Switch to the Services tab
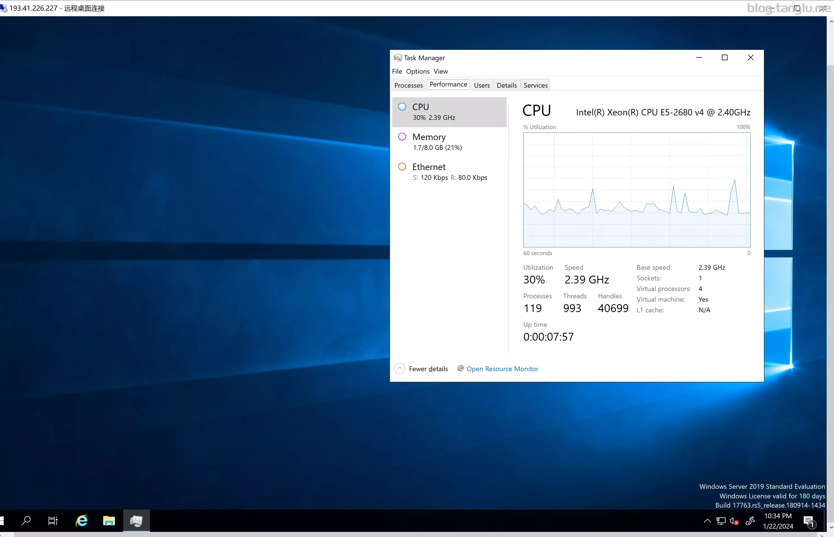The image size is (834, 537). pyautogui.click(x=535, y=85)
